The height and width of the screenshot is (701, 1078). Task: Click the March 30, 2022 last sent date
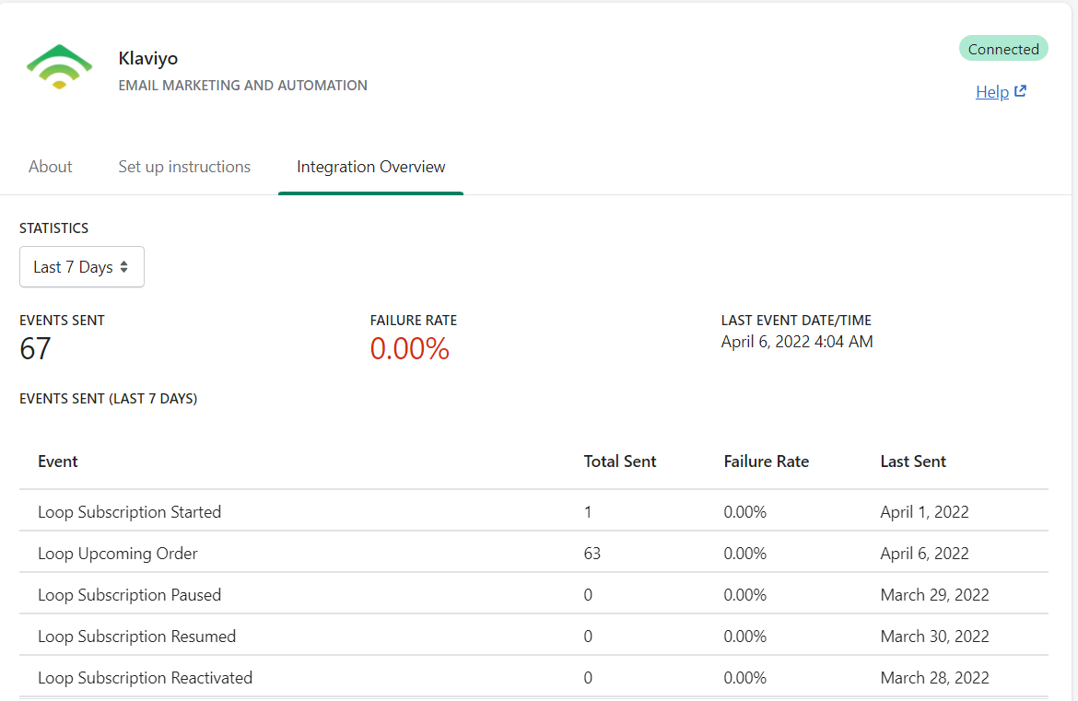pos(934,637)
